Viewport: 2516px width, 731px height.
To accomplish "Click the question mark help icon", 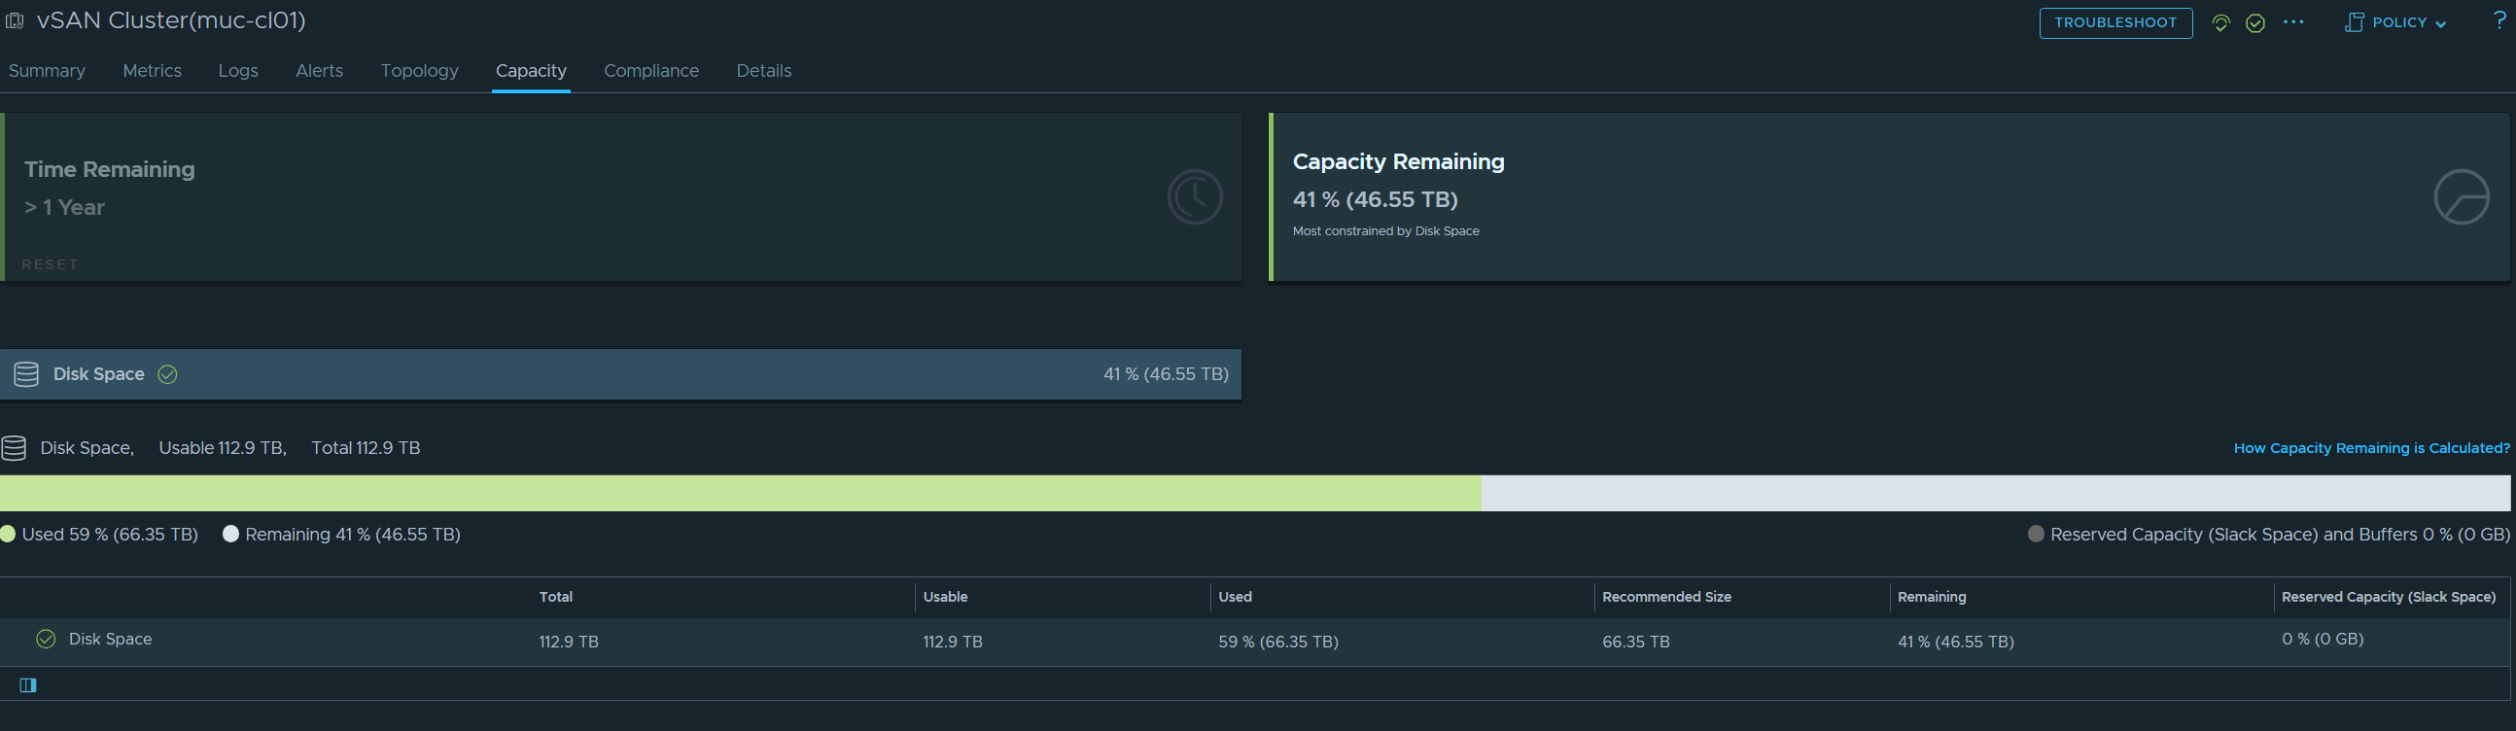I will pyautogui.click(x=2499, y=21).
